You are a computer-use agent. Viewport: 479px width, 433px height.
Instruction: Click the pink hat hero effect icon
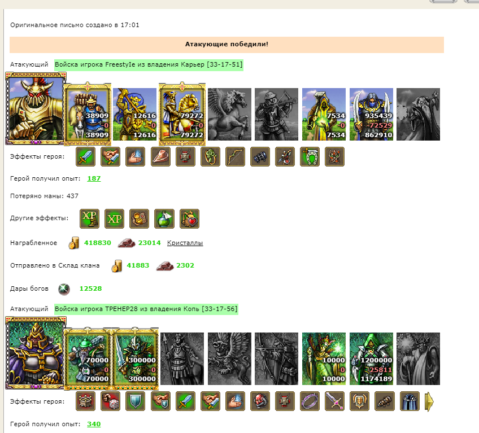coord(160,156)
